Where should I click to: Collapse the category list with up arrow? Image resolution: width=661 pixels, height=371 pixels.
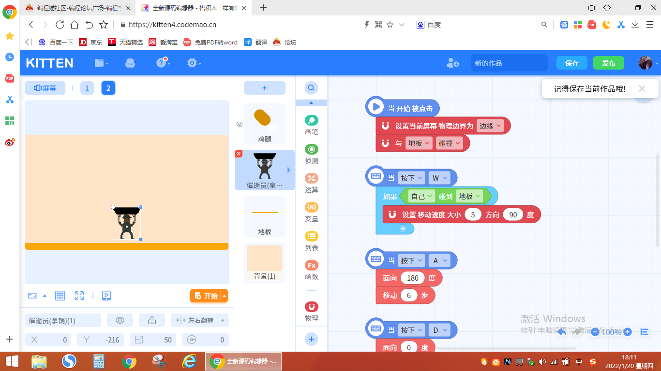click(311, 103)
